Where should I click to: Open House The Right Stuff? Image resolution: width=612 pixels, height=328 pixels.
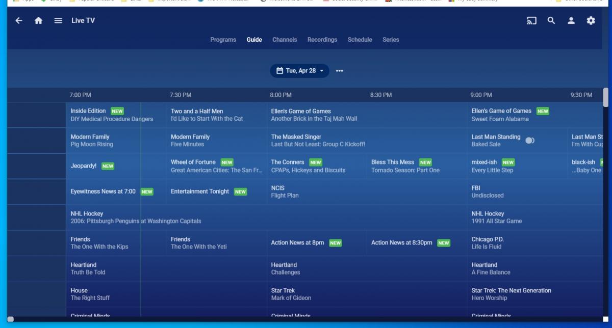pyautogui.click(x=166, y=294)
